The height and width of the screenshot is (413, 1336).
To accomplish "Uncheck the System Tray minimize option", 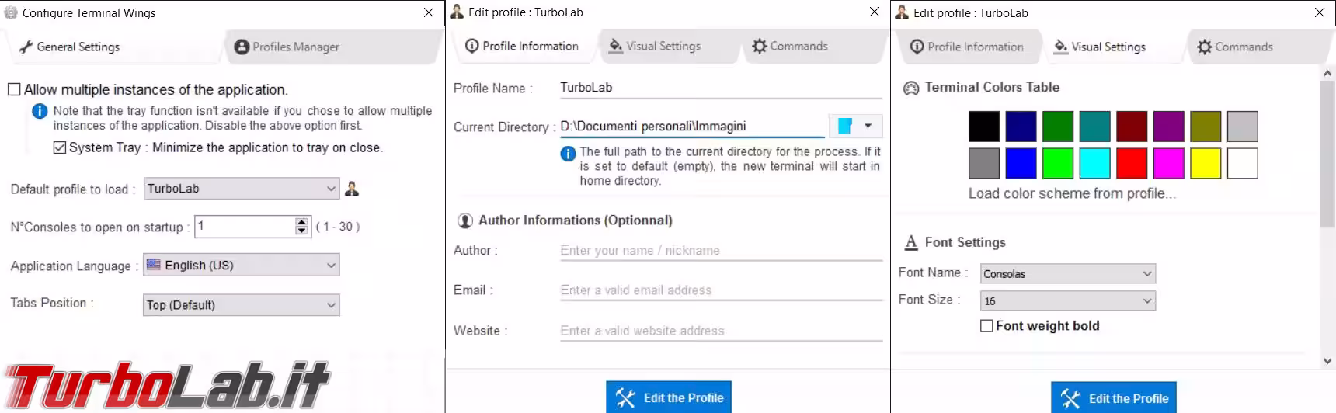I will coord(60,148).
